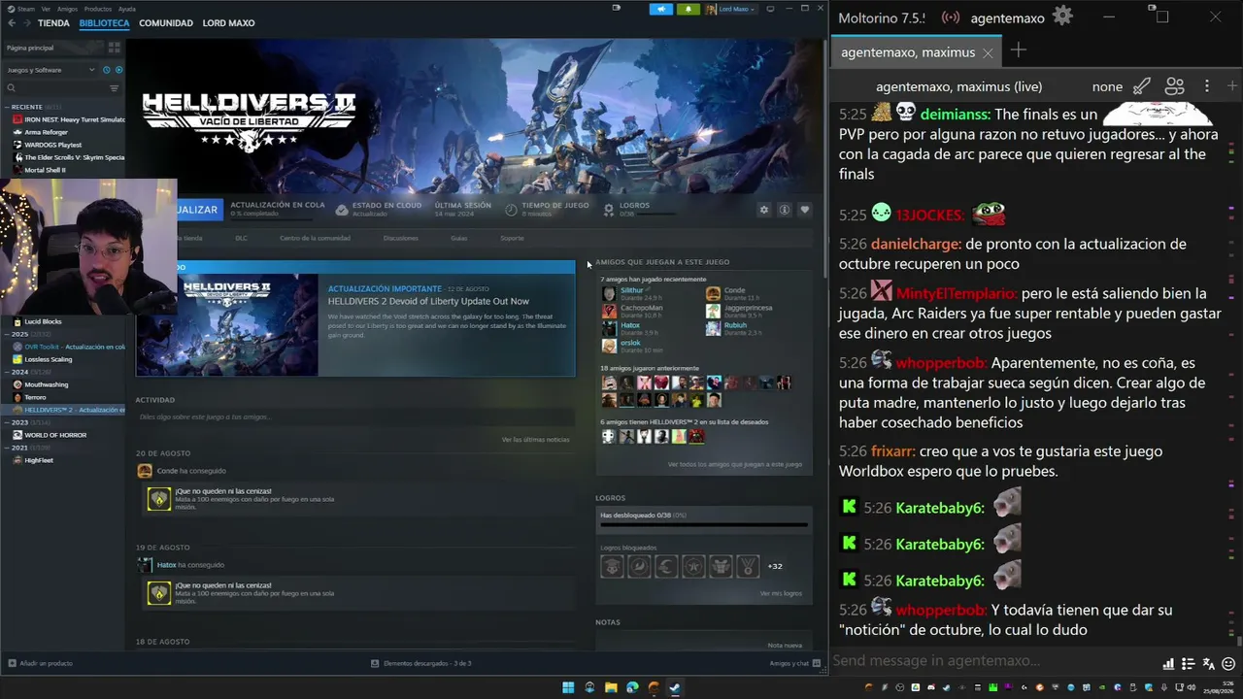Open the Steam menu

tap(26, 9)
